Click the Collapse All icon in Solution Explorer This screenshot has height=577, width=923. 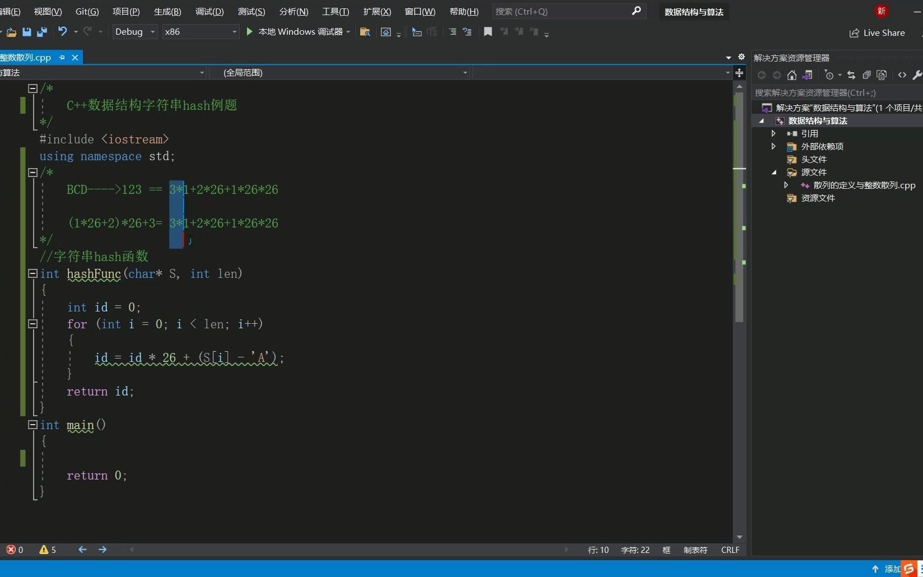click(x=866, y=75)
